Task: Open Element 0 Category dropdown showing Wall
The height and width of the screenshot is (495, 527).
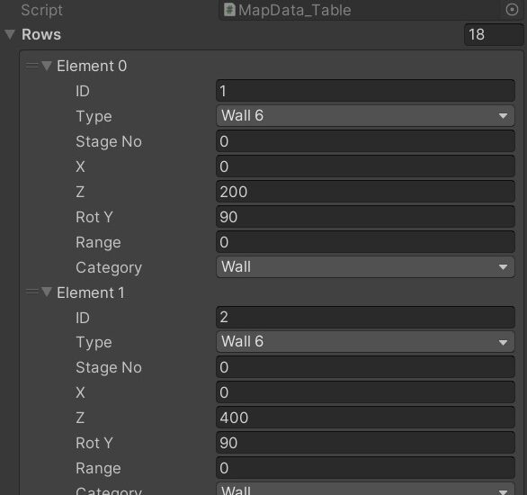Action: point(365,267)
